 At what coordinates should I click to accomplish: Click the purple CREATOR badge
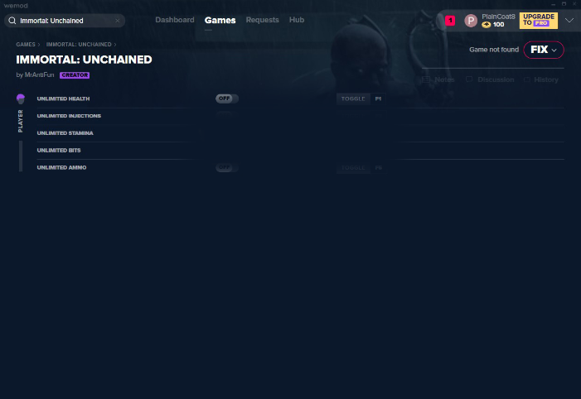[x=75, y=75]
